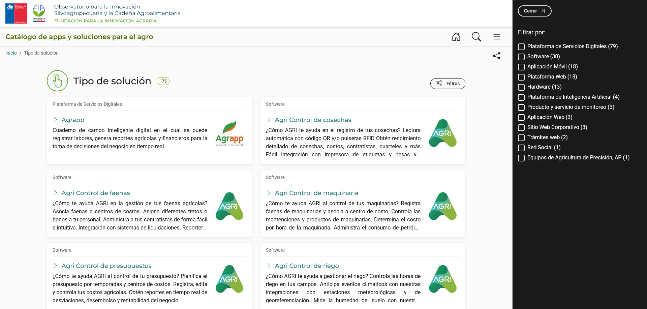Click 'Software' label on Control de cosechas card
Image resolution: width=647 pixels, height=309 pixels.
tap(275, 104)
